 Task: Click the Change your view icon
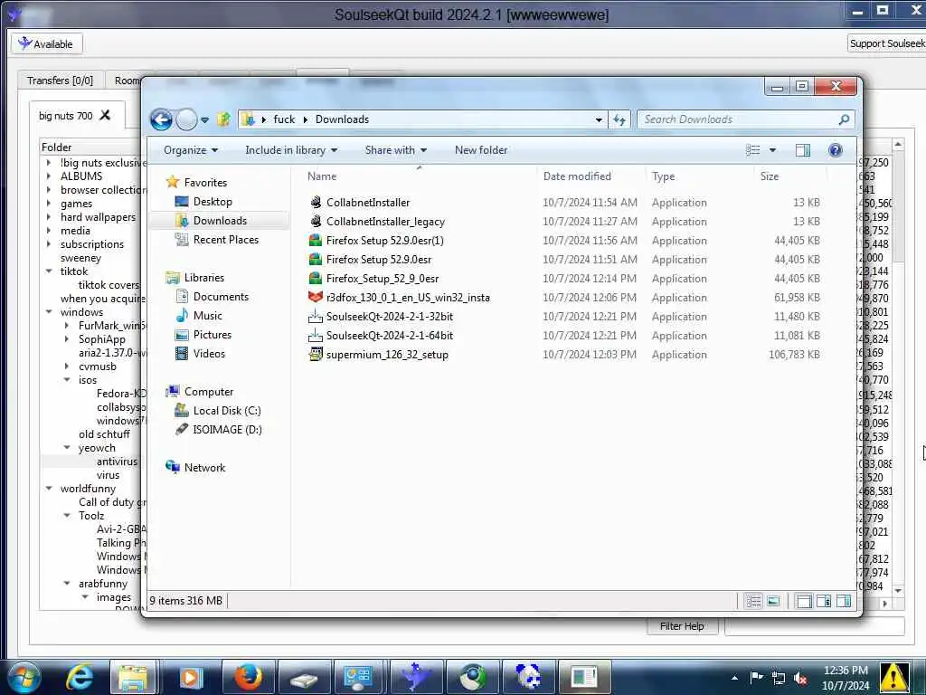753,150
